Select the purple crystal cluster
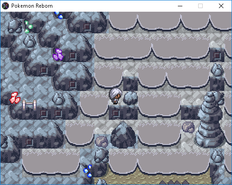 point(58,55)
